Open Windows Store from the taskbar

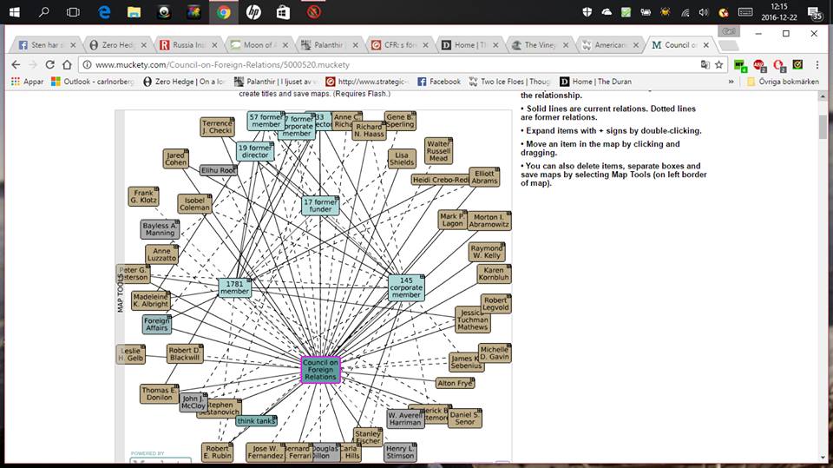click(283, 12)
